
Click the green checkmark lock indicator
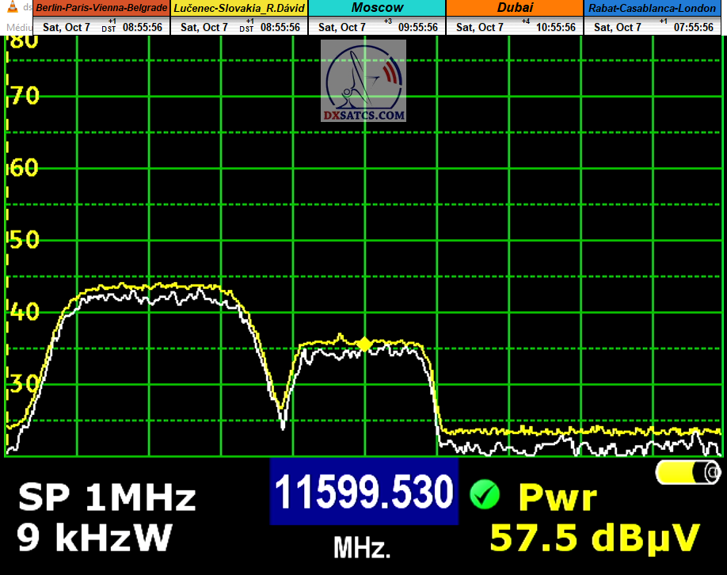coord(484,495)
